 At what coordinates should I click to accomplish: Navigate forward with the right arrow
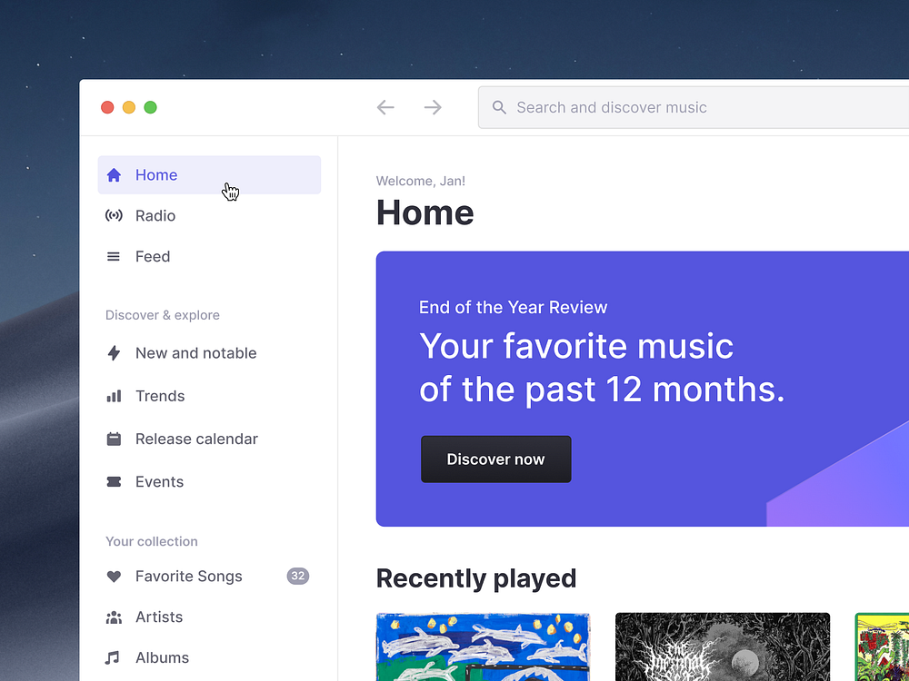click(x=433, y=107)
